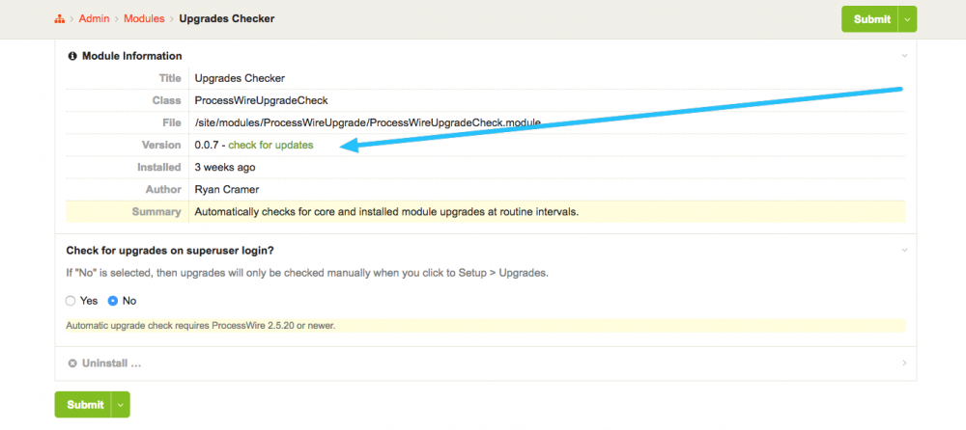Navigate to Modules breadcrumb link

tap(144, 19)
